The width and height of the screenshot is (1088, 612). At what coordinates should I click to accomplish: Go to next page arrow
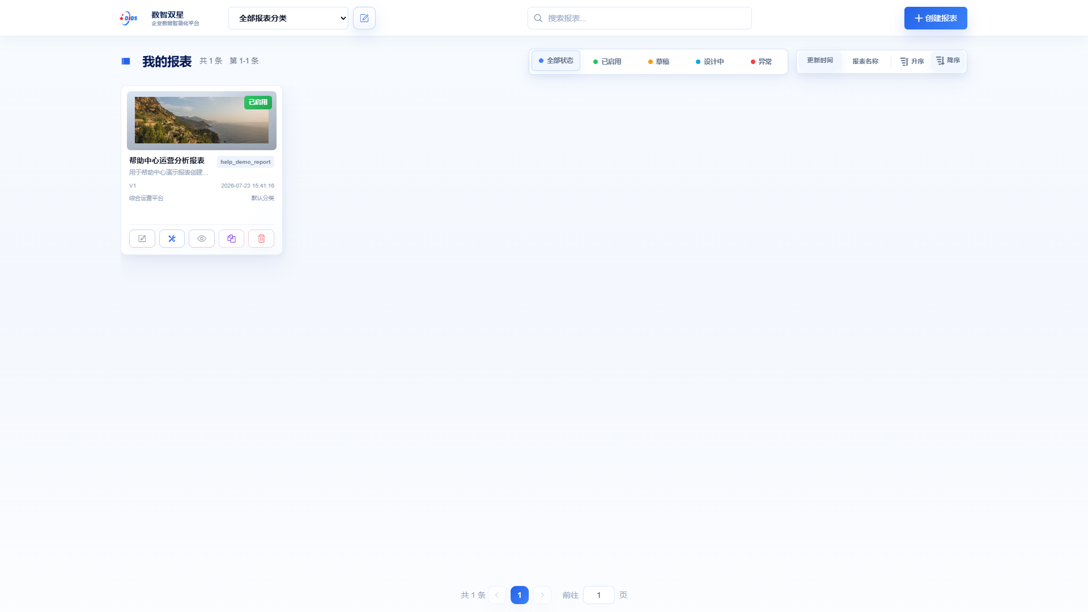(x=542, y=595)
